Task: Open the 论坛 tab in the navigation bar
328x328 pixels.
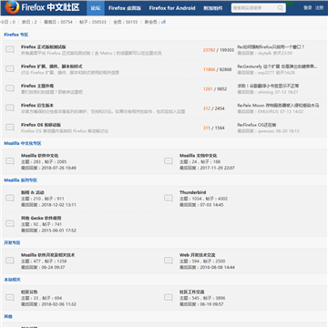Action: click(x=96, y=8)
